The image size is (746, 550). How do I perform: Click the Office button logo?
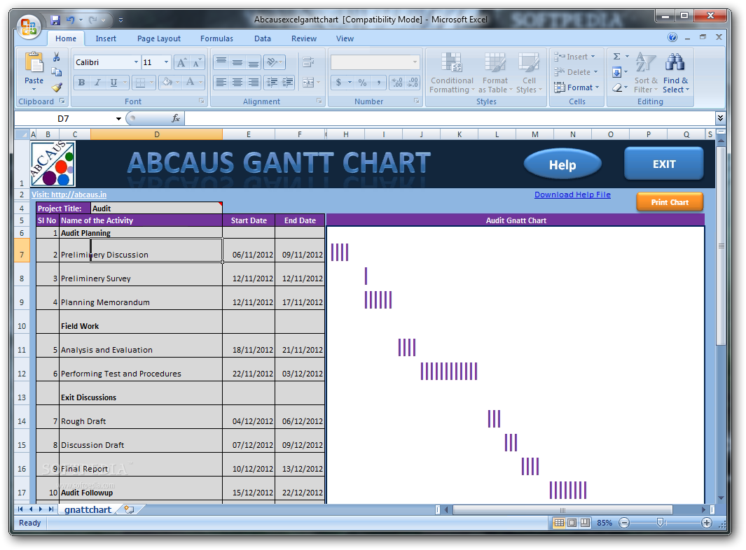tap(29, 27)
